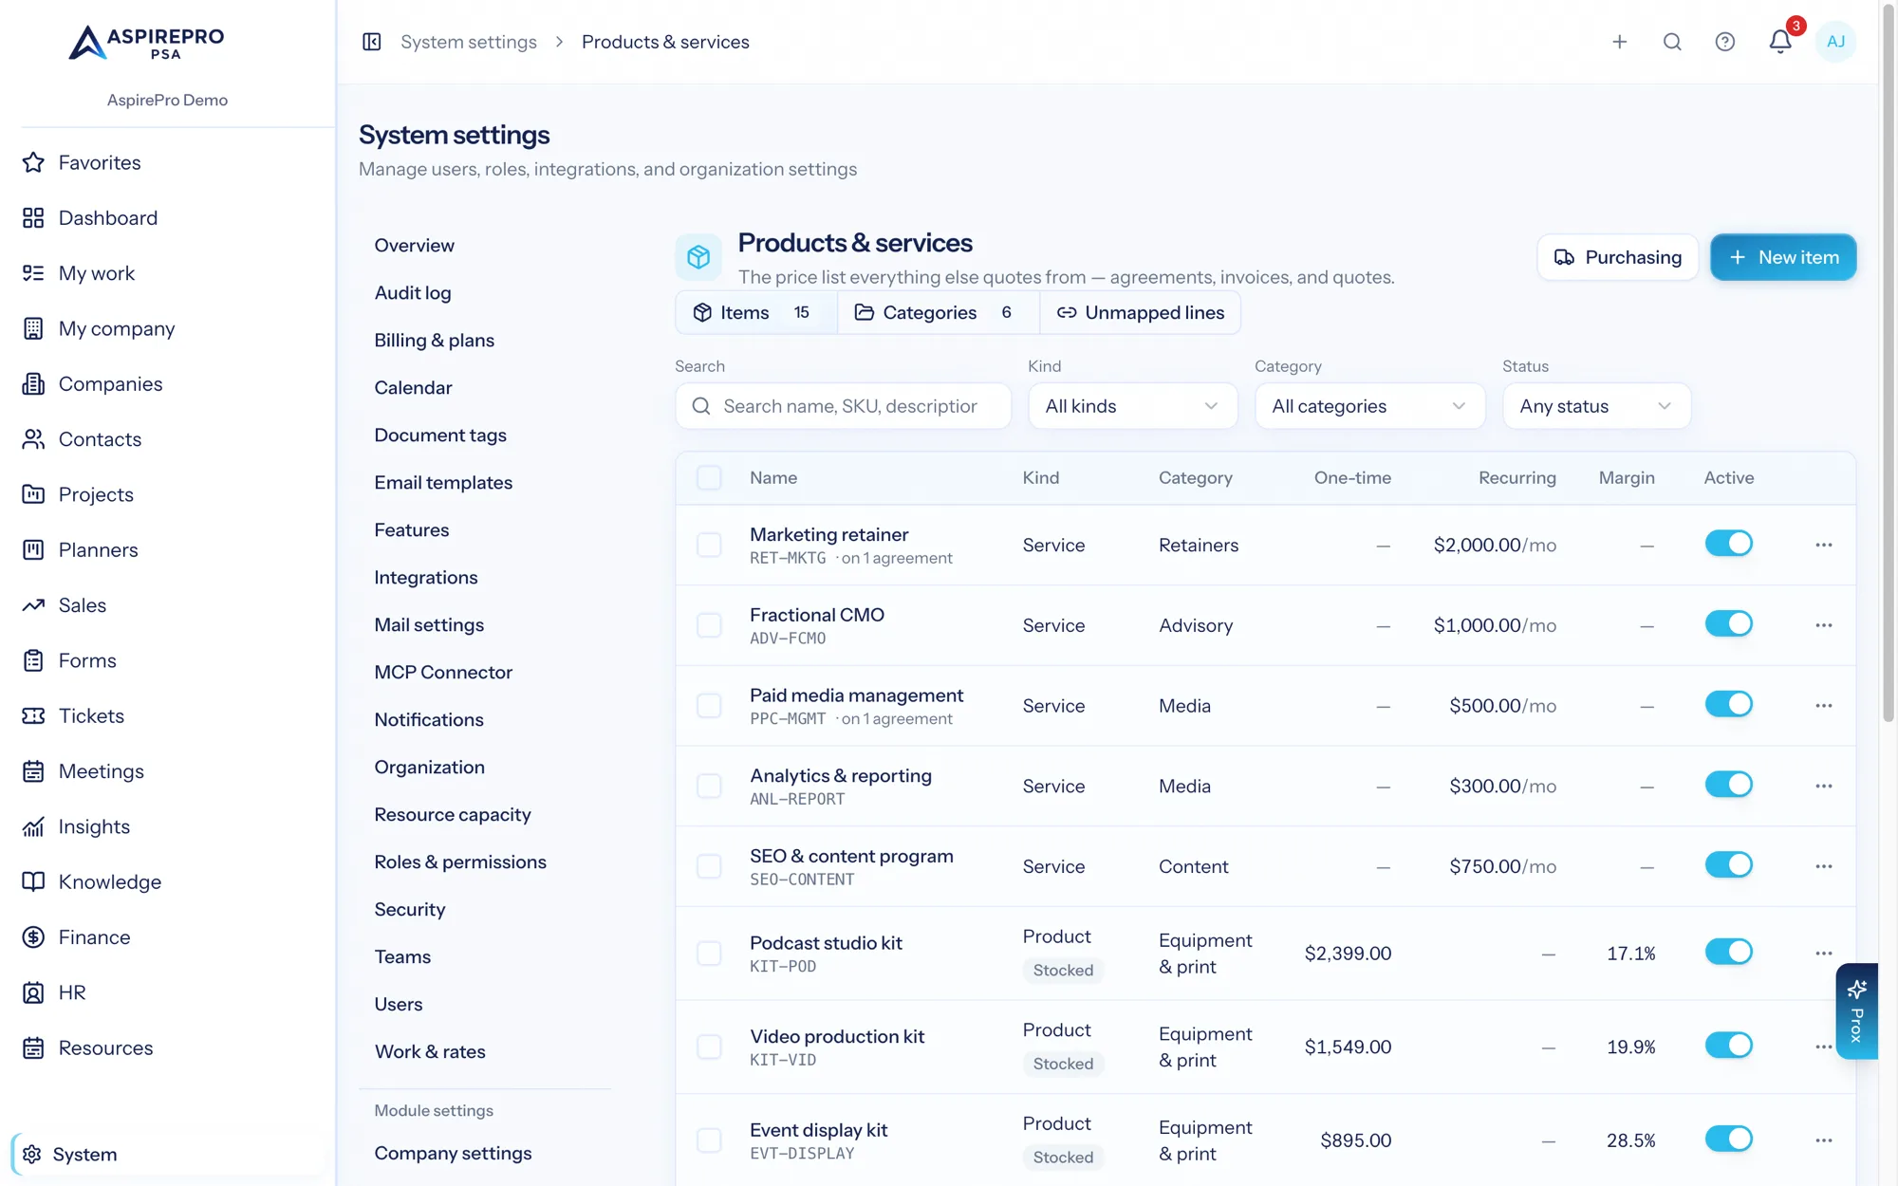Viewport: 1898px width, 1186px height.
Task: Go to System settings breadcrumb link
Action: [x=469, y=42]
